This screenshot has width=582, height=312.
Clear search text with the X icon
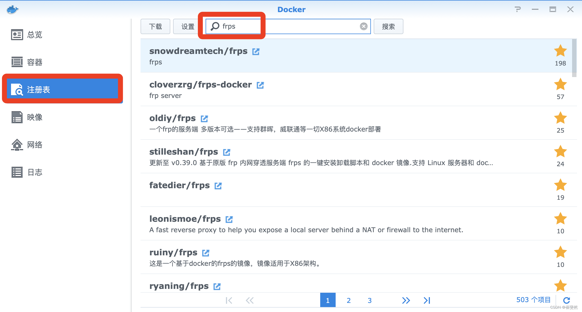364,26
